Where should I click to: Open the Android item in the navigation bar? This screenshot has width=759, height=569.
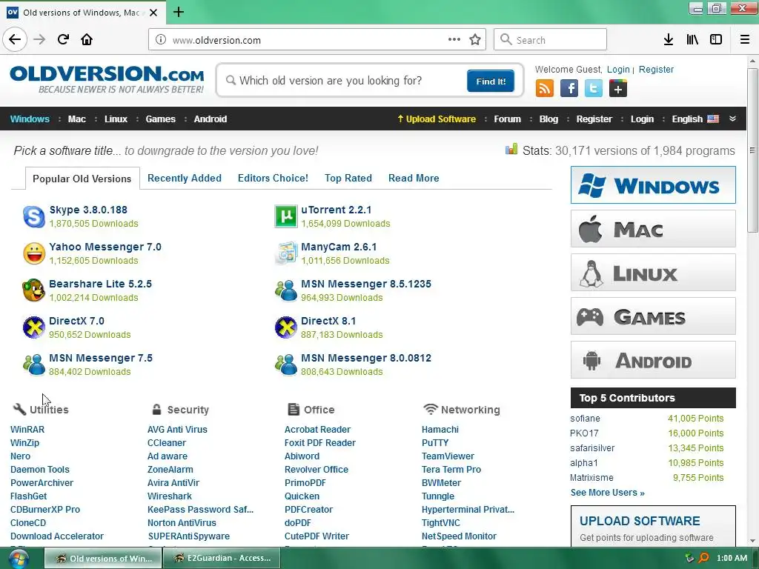pos(210,119)
